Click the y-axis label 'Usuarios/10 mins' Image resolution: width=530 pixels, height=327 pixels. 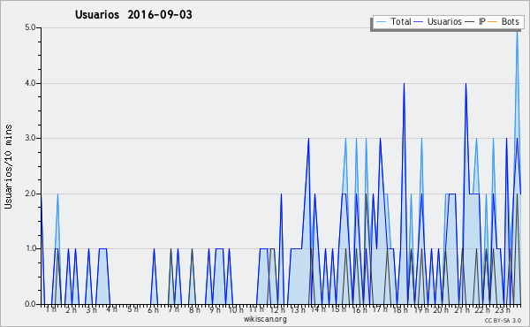point(8,166)
